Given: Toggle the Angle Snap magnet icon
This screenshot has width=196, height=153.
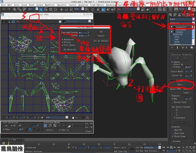Looking at the screenshot, I should point(103,9).
